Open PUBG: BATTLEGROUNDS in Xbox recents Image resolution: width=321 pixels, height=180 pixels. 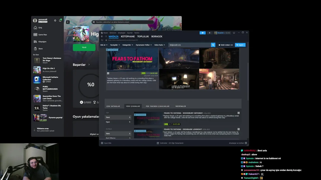(48, 89)
